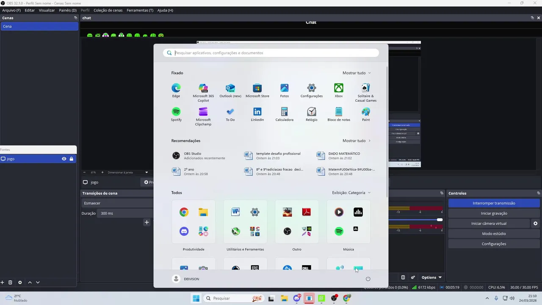The width and height of the screenshot is (542, 305).
Task: Pop out the chat dock
Action: click(532, 18)
